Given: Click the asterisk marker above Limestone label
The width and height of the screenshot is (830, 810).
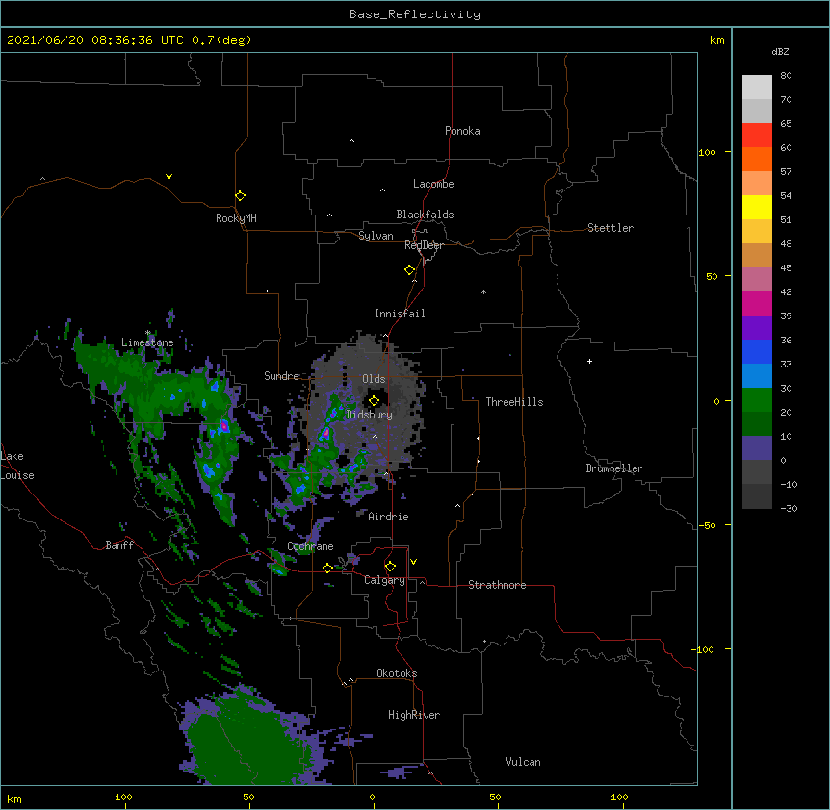Looking at the screenshot, I should [x=148, y=333].
